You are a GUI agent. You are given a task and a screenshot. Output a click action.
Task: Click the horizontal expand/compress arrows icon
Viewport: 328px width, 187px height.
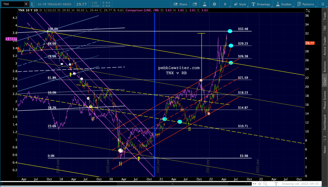tap(254, 184)
